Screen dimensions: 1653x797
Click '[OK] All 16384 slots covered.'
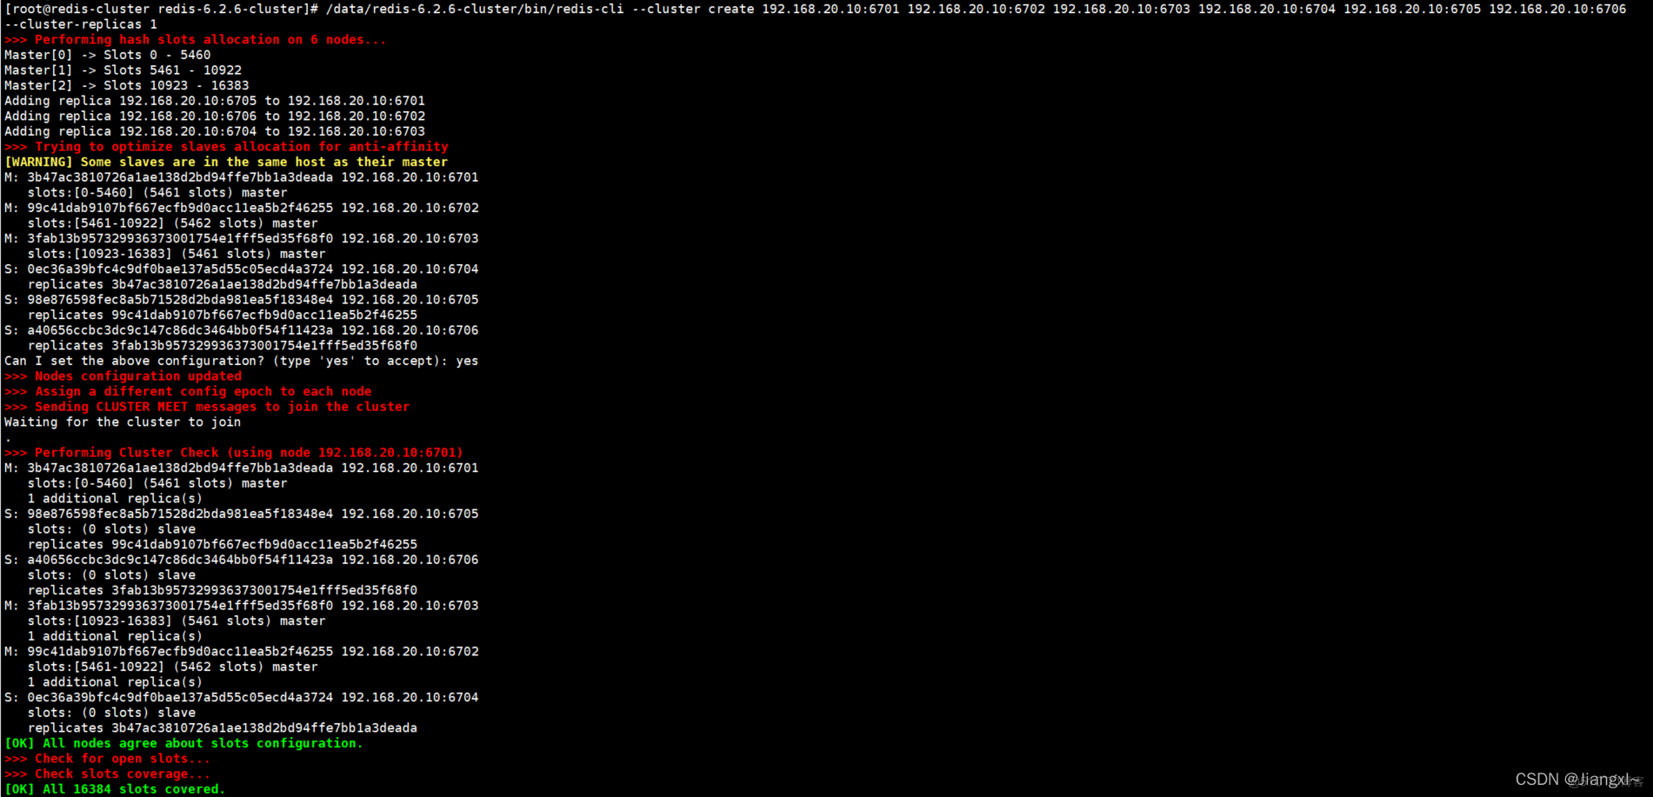115,789
